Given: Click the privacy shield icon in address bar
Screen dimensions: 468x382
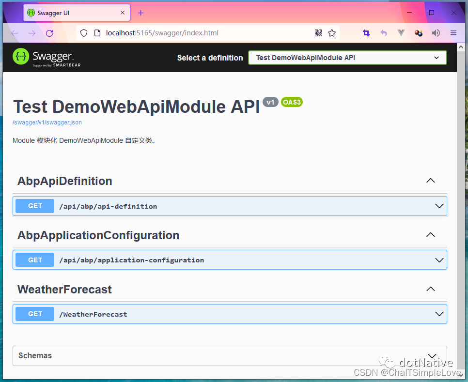Looking at the screenshot, I should coord(84,33).
